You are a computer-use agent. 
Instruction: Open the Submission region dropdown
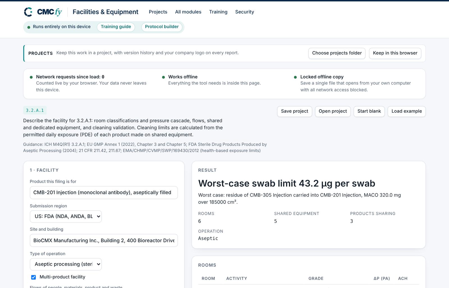[x=66, y=217]
